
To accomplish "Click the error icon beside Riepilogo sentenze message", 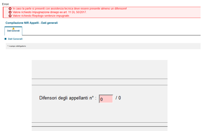I will (x=10, y=16).
